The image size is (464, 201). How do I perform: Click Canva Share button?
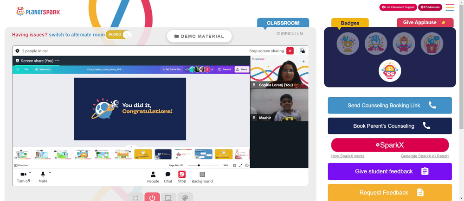(x=241, y=69)
